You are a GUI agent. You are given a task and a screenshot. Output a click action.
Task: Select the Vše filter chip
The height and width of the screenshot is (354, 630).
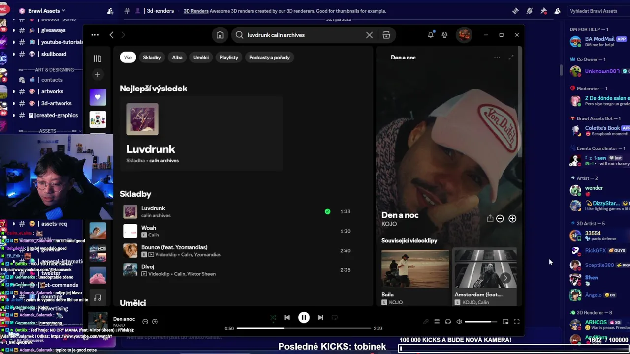128,57
